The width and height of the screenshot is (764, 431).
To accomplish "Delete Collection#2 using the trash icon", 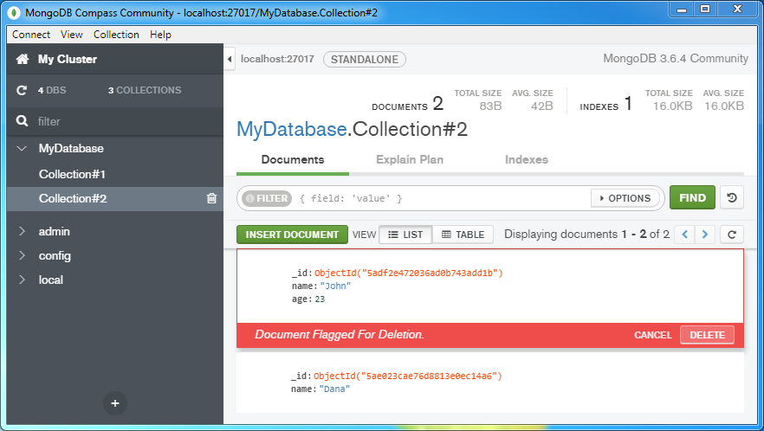I will [x=211, y=198].
